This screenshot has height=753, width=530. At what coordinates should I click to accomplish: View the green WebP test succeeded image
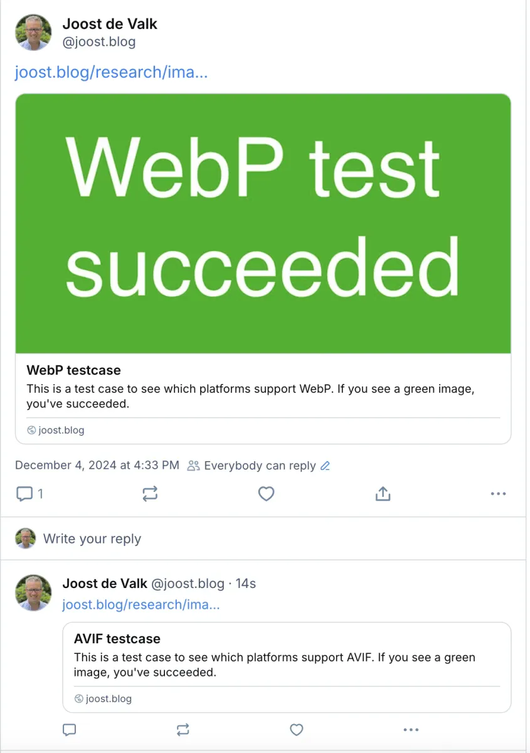pyautogui.click(x=263, y=222)
